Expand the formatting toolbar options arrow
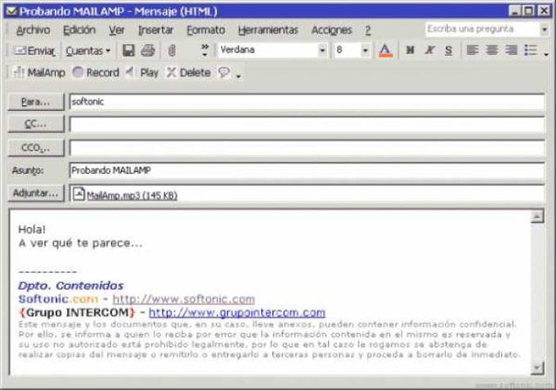 coord(546,54)
